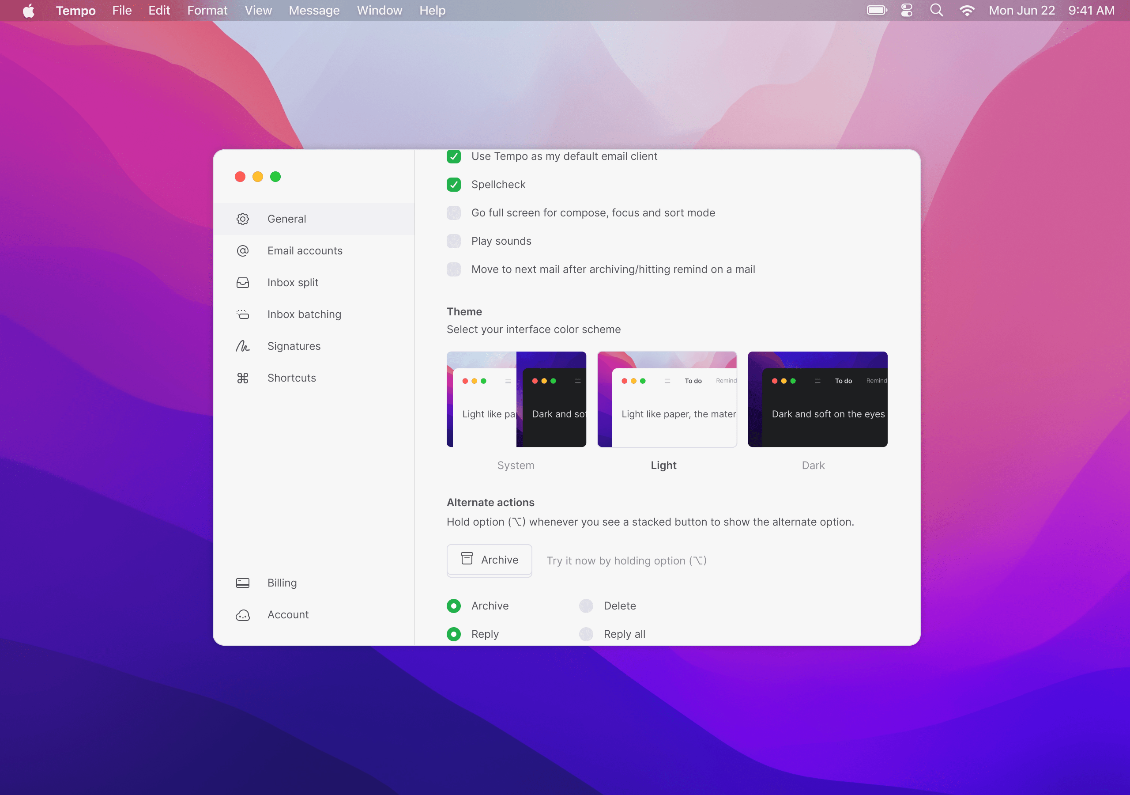Close the settings window with the red button

pos(240,177)
